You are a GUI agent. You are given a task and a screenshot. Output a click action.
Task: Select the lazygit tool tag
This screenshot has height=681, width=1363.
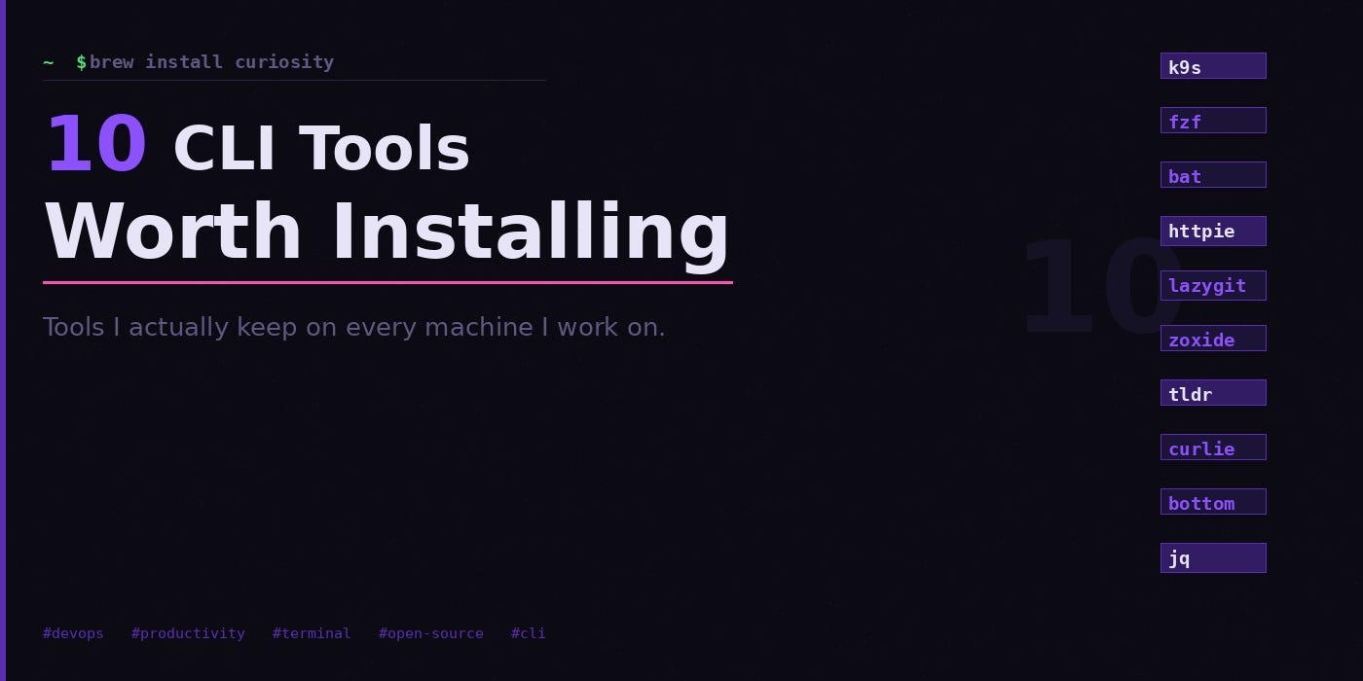[x=1213, y=284]
